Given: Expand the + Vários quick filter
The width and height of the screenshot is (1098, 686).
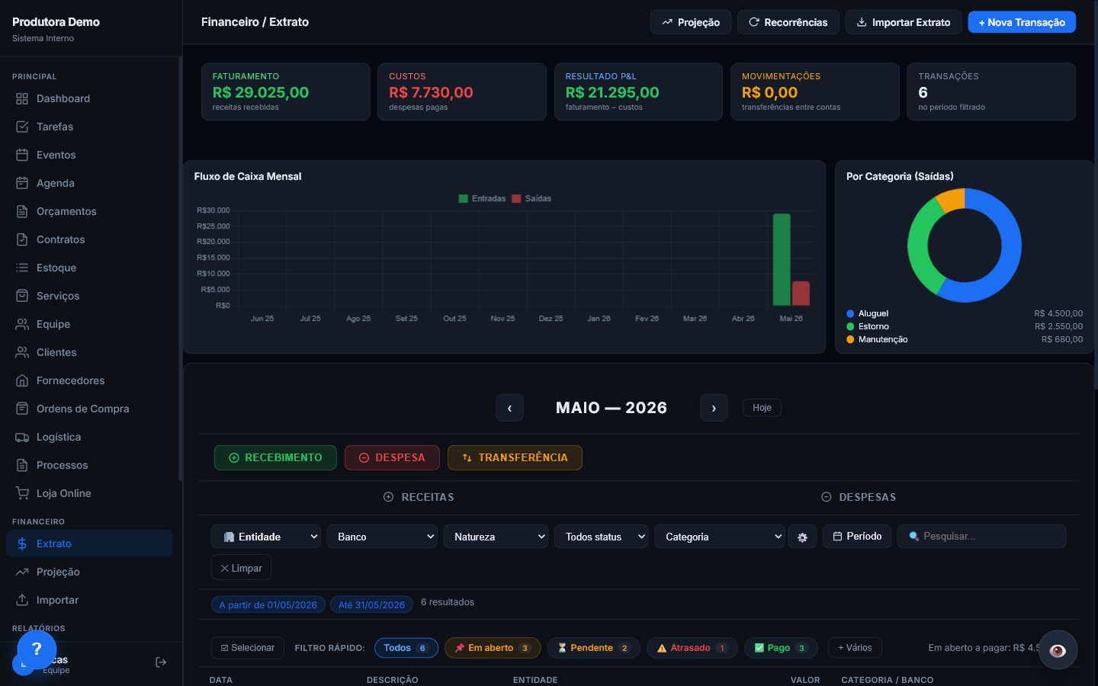Looking at the screenshot, I should pyautogui.click(x=855, y=648).
